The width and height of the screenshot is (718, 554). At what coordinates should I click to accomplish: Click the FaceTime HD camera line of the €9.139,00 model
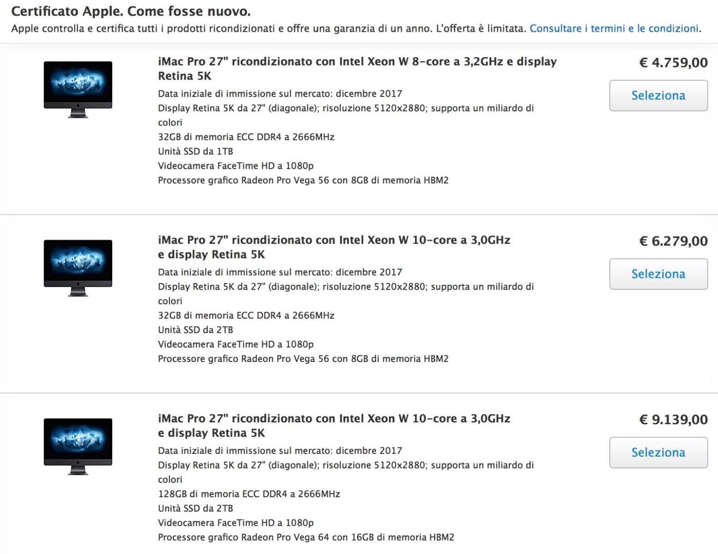(235, 523)
